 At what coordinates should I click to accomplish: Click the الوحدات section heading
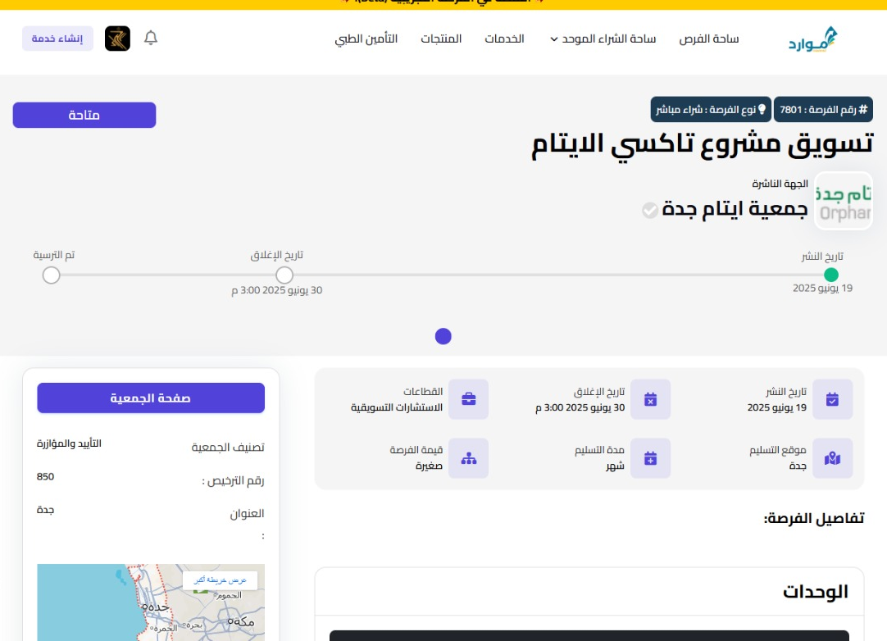click(815, 592)
